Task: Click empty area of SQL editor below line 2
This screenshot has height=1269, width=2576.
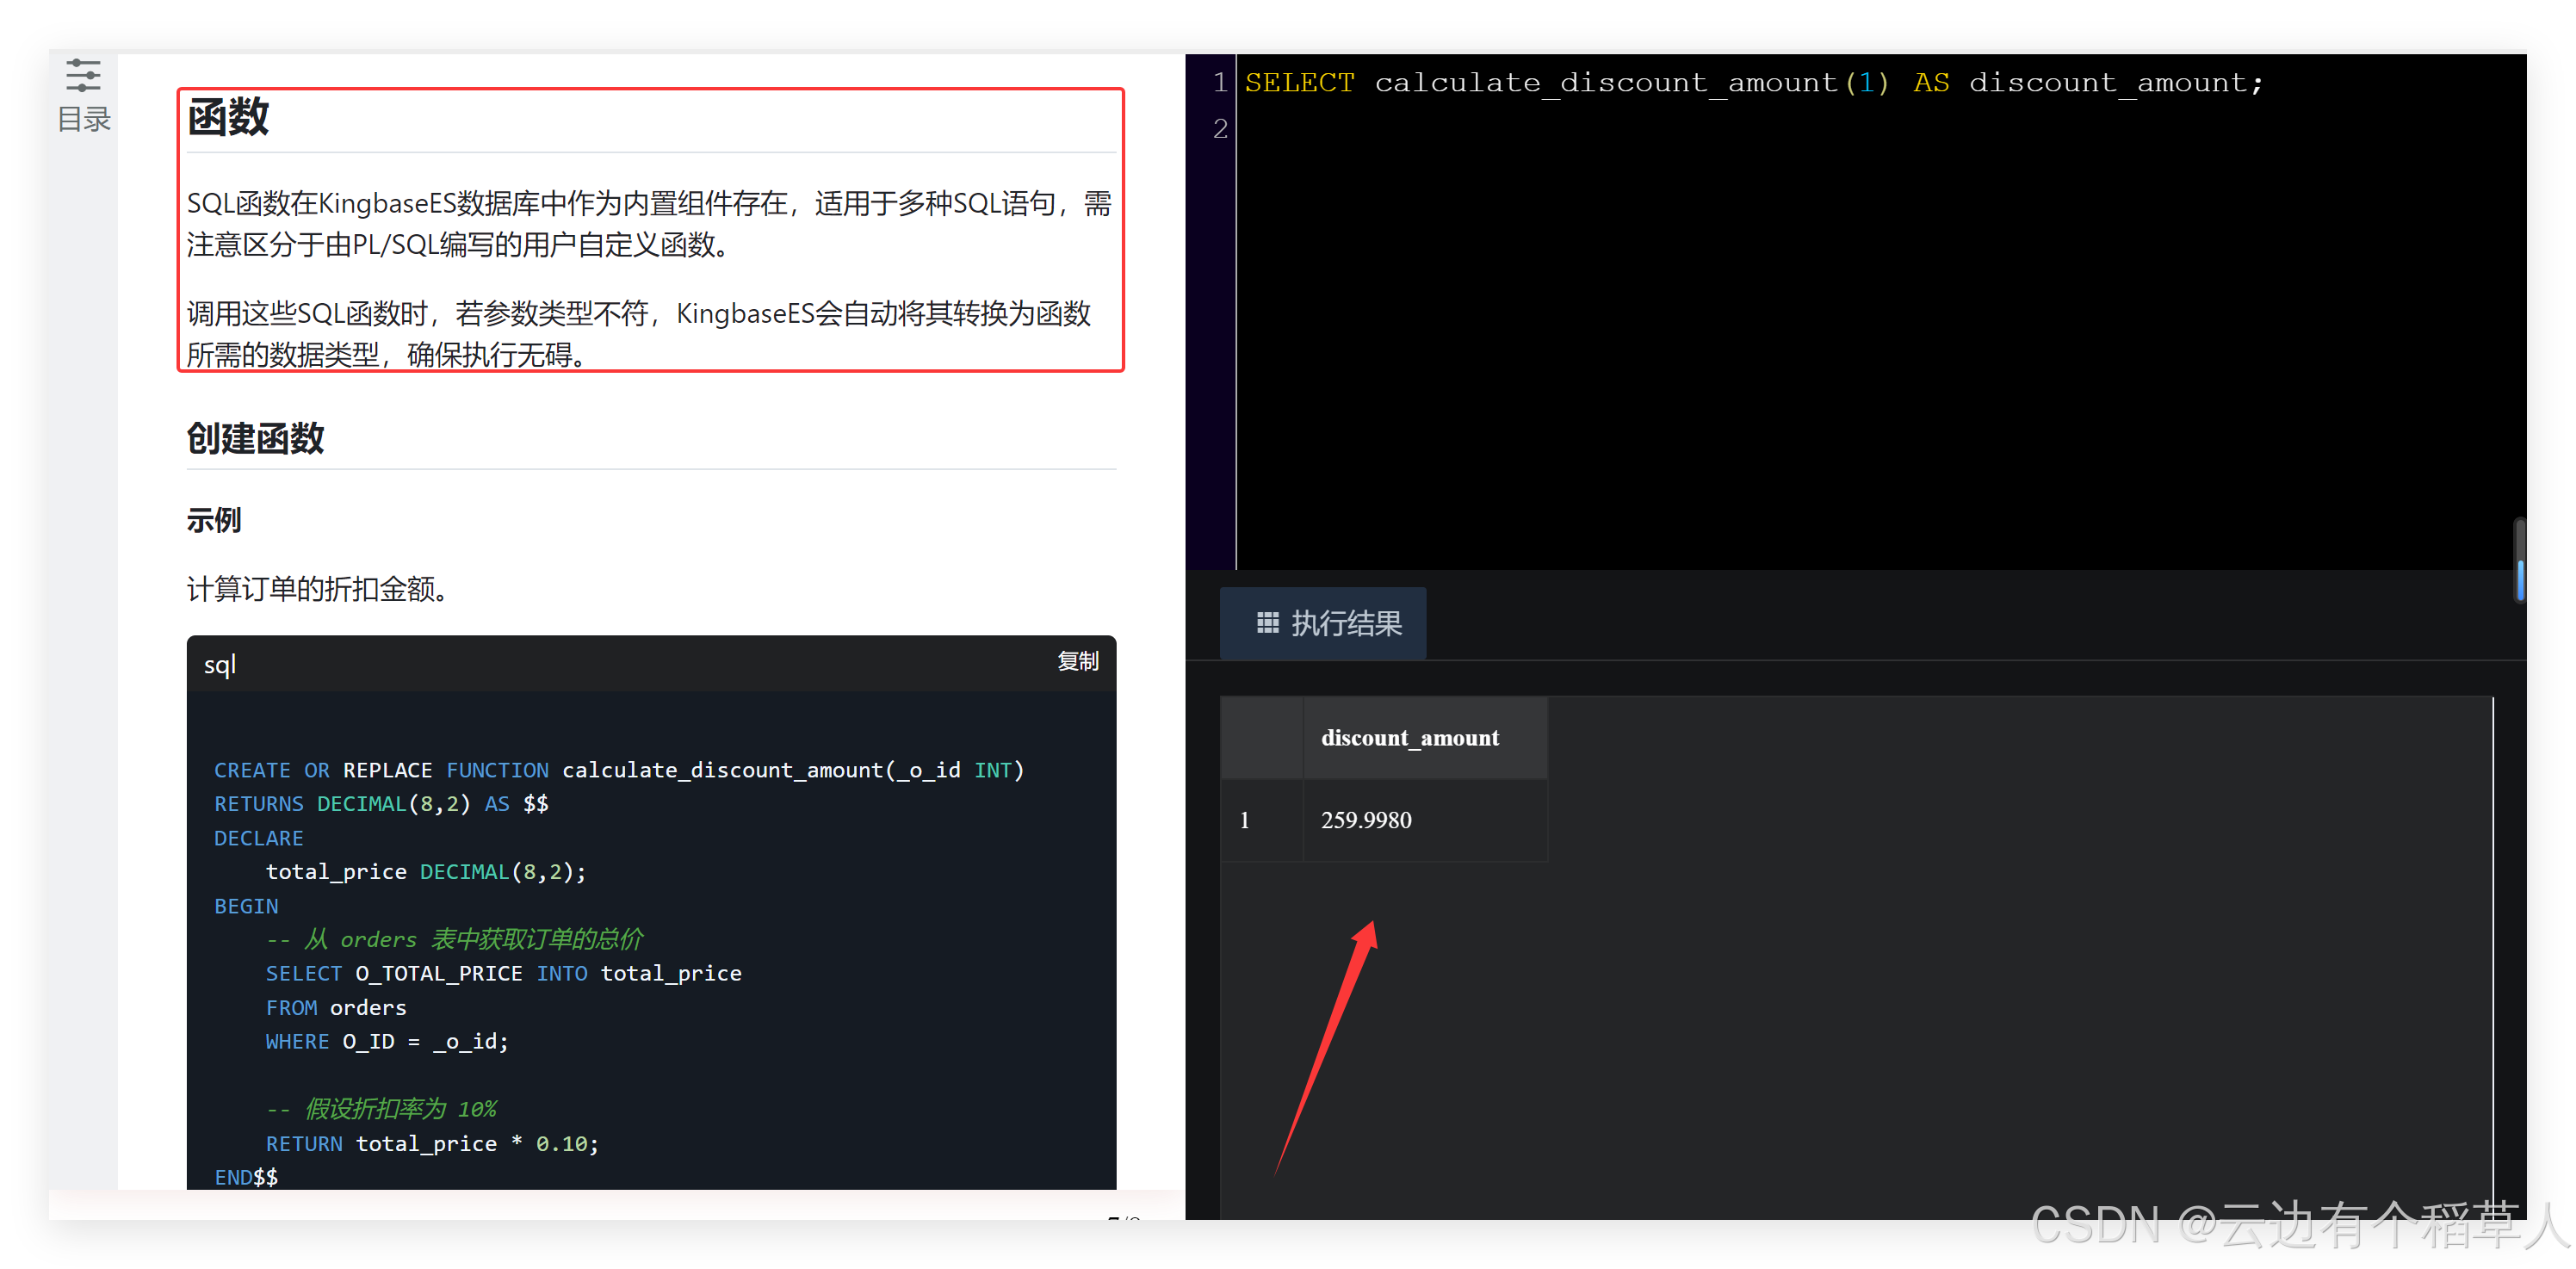Action: click(1800, 350)
